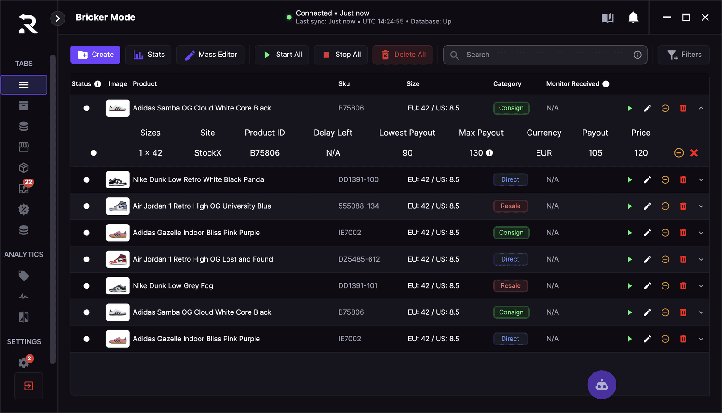The width and height of the screenshot is (722, 413).
Task: Edit the Jordan Lost and Found row
Action: (x=647, y=259)
